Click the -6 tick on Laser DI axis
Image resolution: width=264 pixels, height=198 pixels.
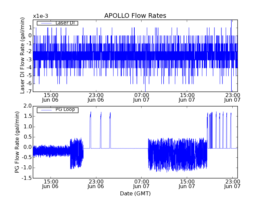pyautogui.click(x=29, y=83)
